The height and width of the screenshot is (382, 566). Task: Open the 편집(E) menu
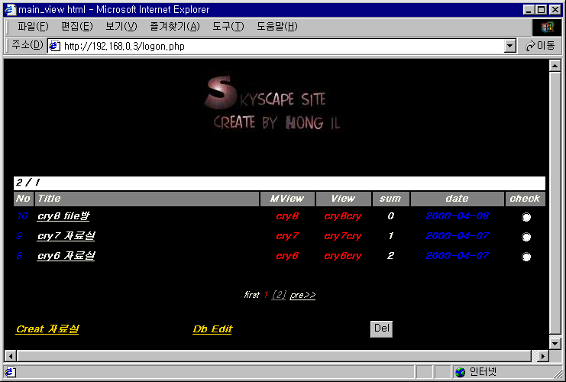point(77,26)
